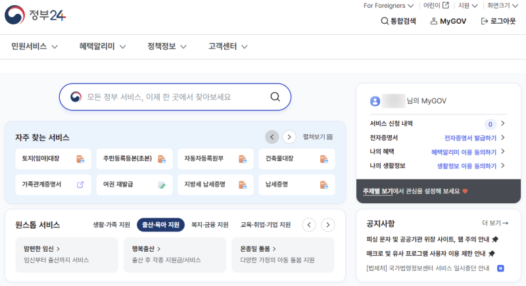
Task: Open the 여권 재발급 service tile
Action: 135,185
